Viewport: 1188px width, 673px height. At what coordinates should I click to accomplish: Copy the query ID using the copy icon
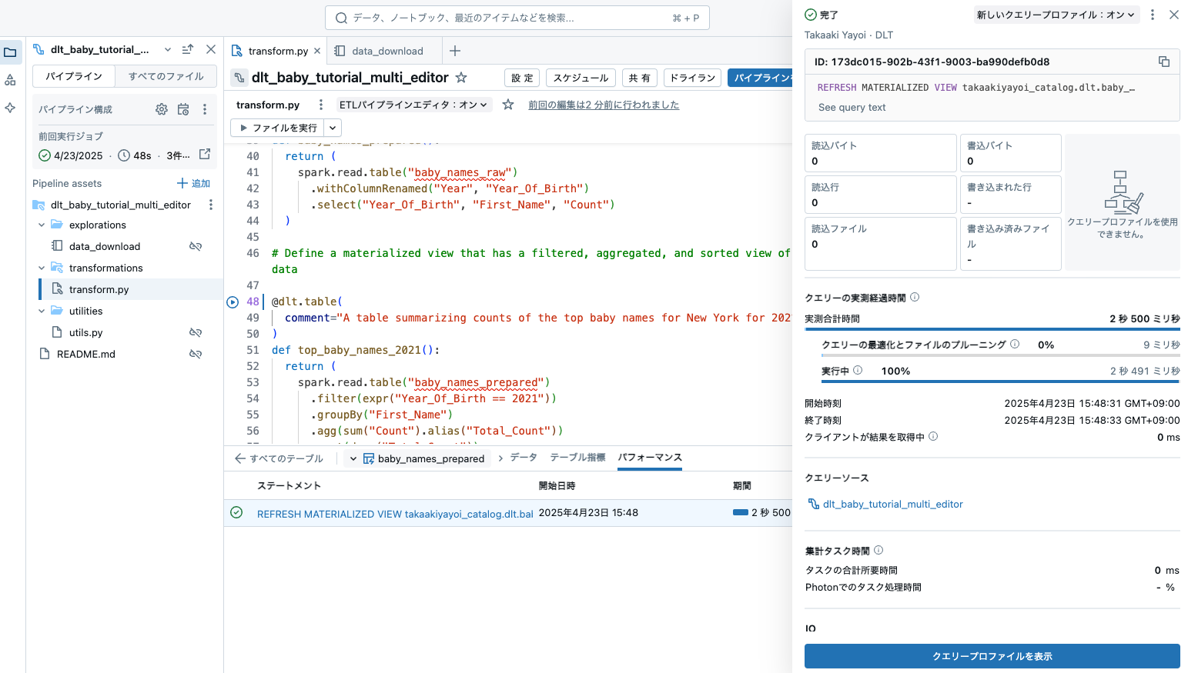point(1165,62)
